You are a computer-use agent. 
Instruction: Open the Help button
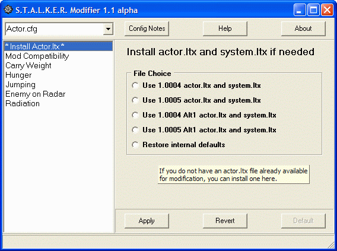[x=225, y=28]
